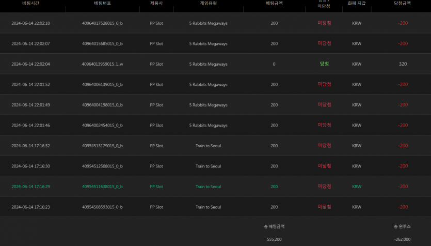Viewport: 431px width, 246px height.
Task: Click the 베팅금액 column header
Action: click(274, 3)
